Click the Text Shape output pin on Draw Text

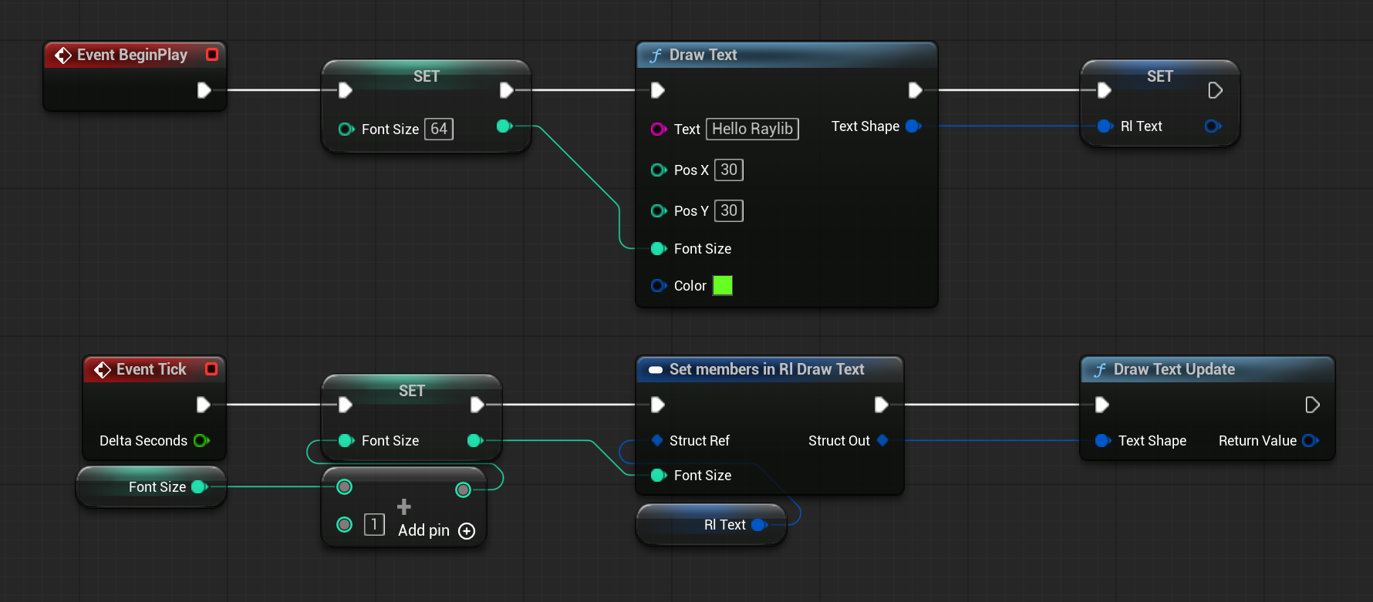(913, 126)
